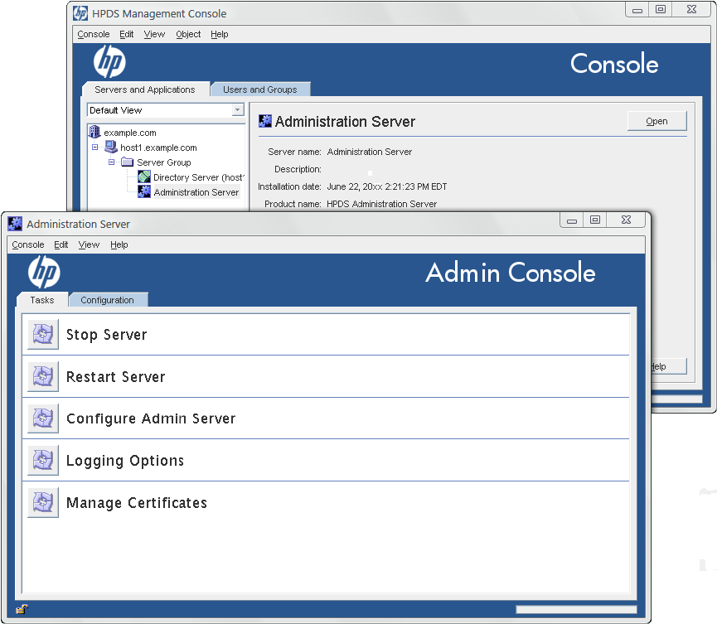Click the Restart Server task icon

[x=43, y=377]
